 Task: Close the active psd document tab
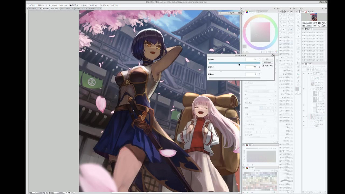point(59,9)
